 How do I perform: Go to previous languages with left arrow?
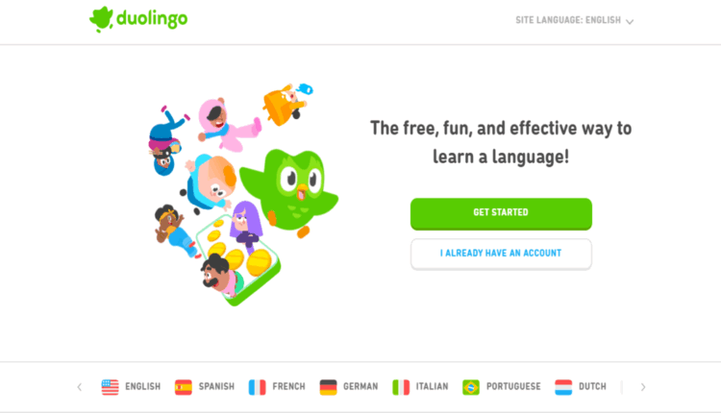coord(80,387)
